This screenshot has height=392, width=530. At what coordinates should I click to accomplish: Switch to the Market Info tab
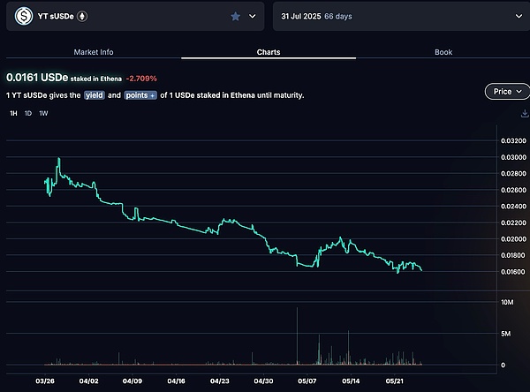[94, 52]
